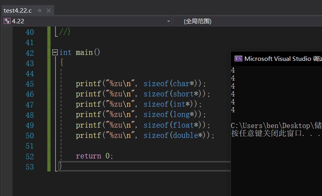322x196 pixels.
Task: Open the 4.22 project dropdown
Action: pos(169,21)
